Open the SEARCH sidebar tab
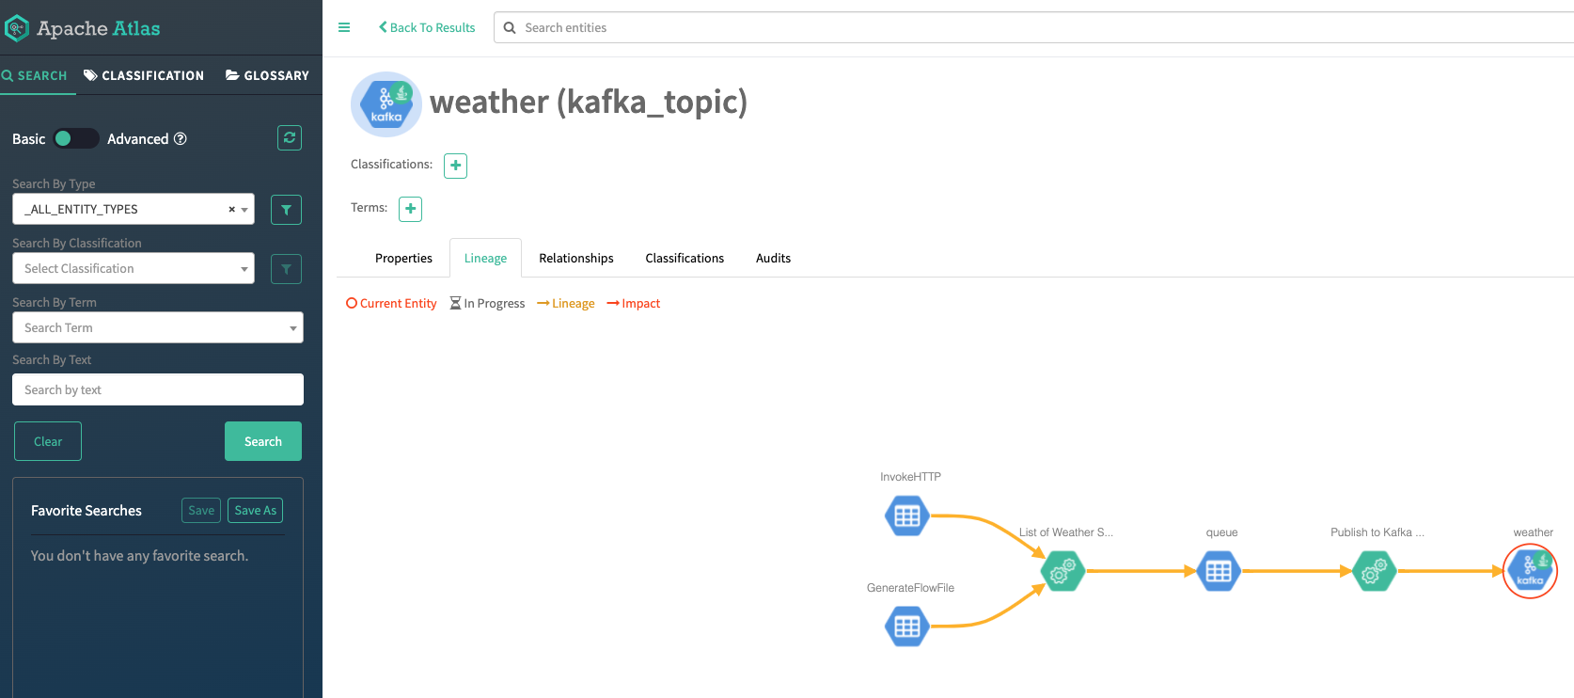Image resolution: width=1574 pixels, height=698 pixels. (35, 75)
